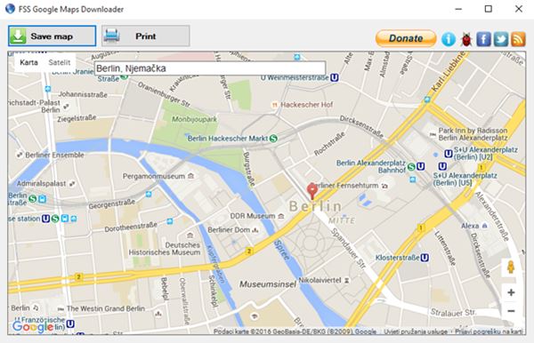Zoom in with the plus button

[x=511, y=292]
